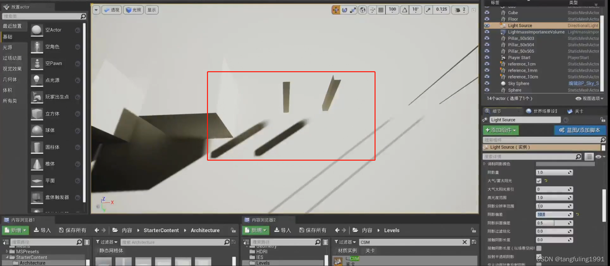Select the rotate gizmo tool

pyautogui.click(x=344, y=10)
